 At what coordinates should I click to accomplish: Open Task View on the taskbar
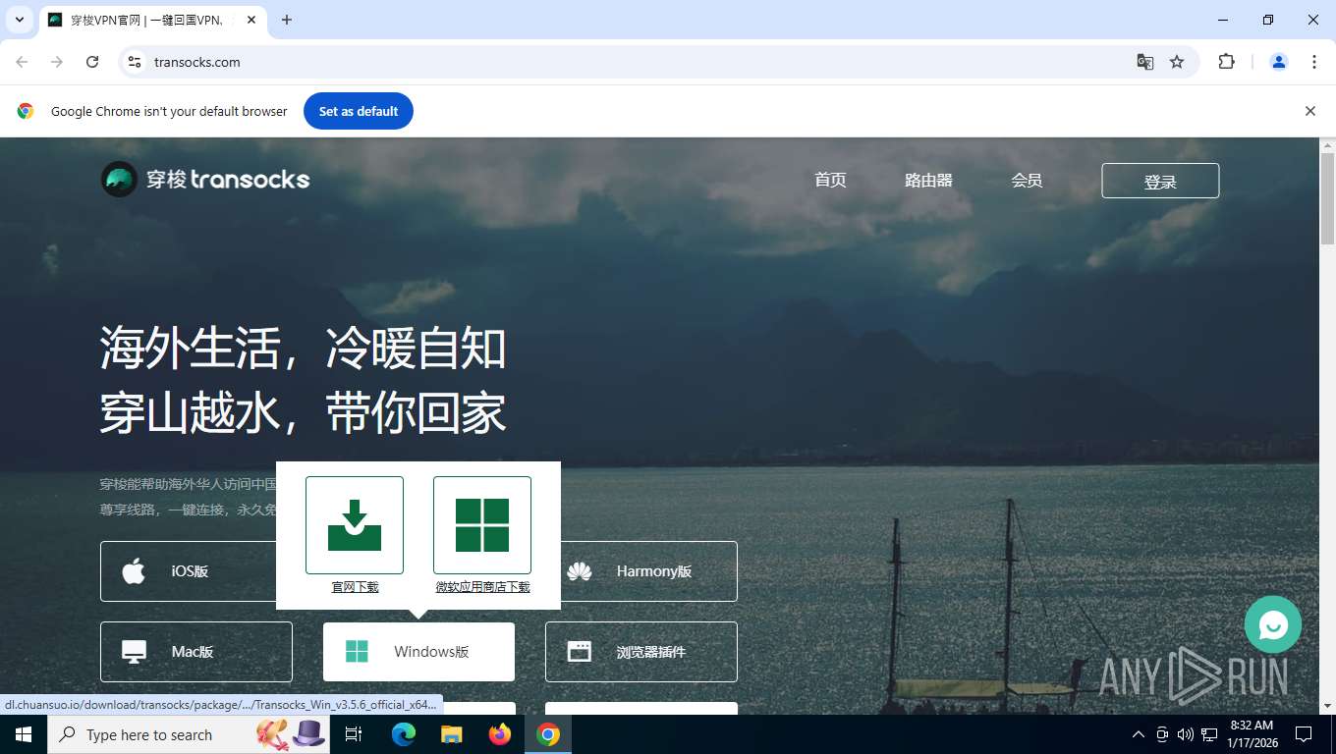(x=355, y=734)
